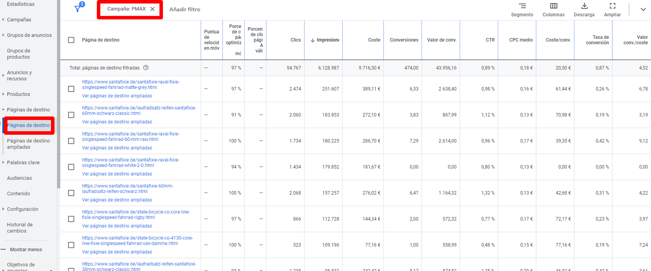
Task: Expand Campañas in the sidebar
Action: pyautogui.click(x=3, y=19)
